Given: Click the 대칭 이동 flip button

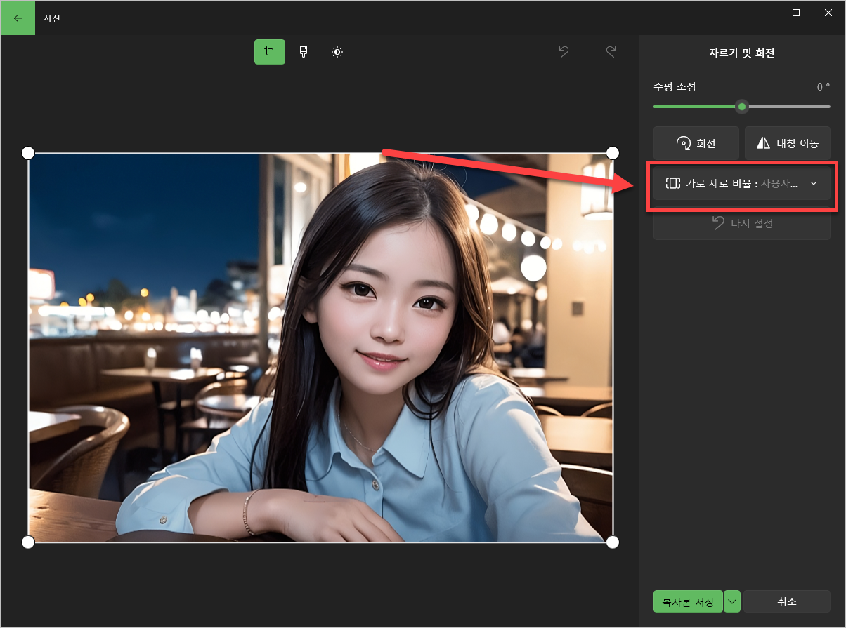Looking at the screenshot, I should [788, 143].
